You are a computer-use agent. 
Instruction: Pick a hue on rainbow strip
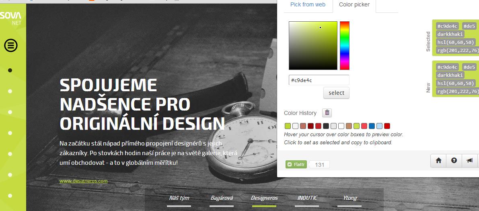(345, 45)
